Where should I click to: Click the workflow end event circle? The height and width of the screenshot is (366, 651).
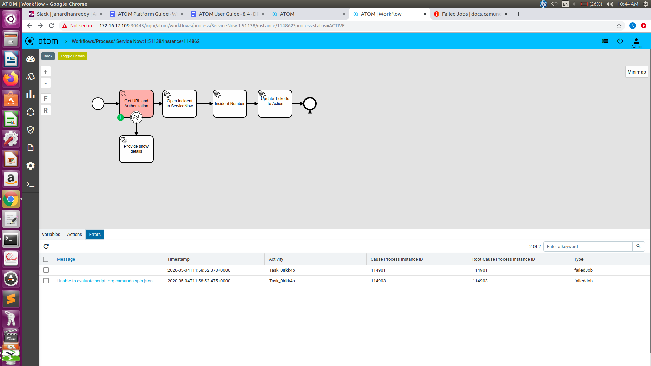(x=310, y=104)
